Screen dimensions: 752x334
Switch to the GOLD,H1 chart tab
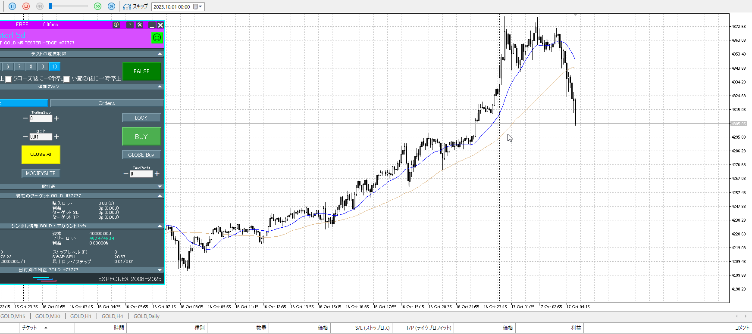click(x=81, y=316)
